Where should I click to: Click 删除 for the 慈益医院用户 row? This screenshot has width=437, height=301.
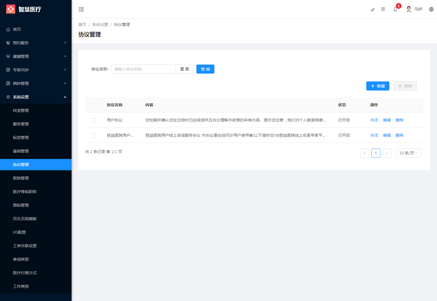tap(400, 135)
